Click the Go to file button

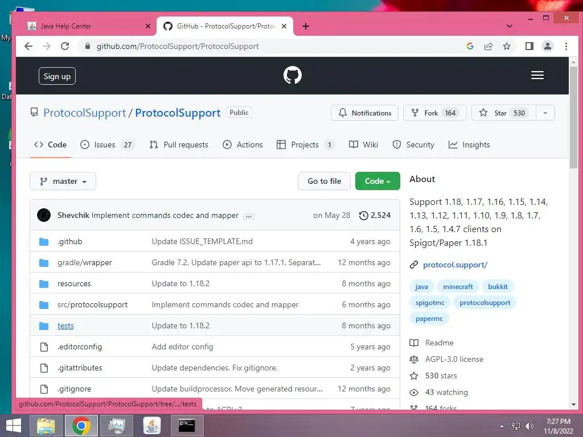(324, 181)
